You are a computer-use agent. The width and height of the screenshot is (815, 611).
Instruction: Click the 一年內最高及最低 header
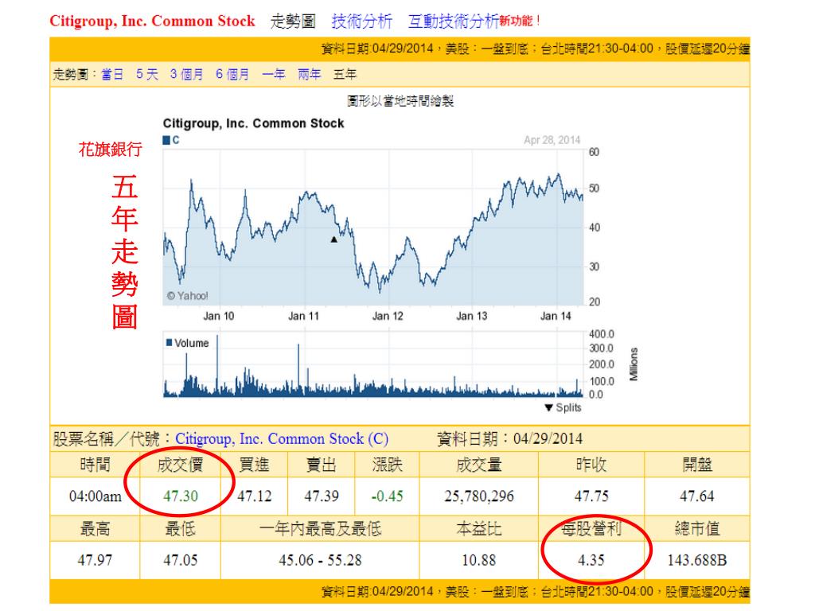320,529
